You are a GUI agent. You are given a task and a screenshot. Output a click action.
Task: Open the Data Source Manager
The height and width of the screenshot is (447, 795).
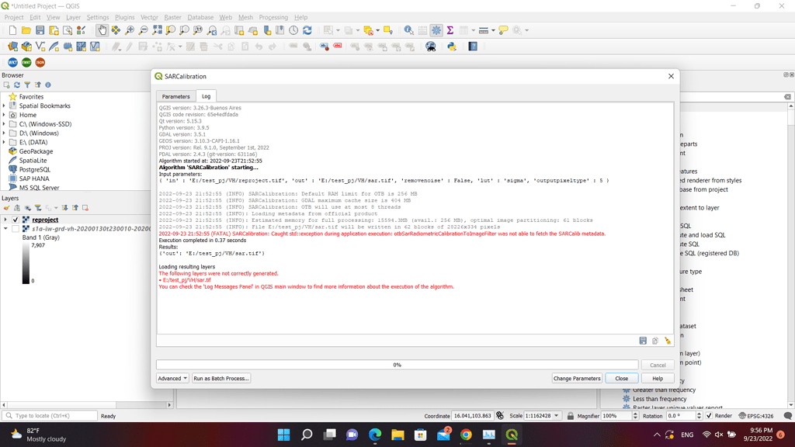coord(12,46)
